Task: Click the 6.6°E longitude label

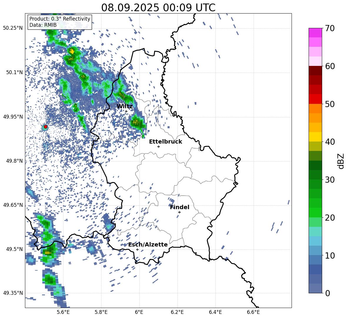Action: (253, 312)
